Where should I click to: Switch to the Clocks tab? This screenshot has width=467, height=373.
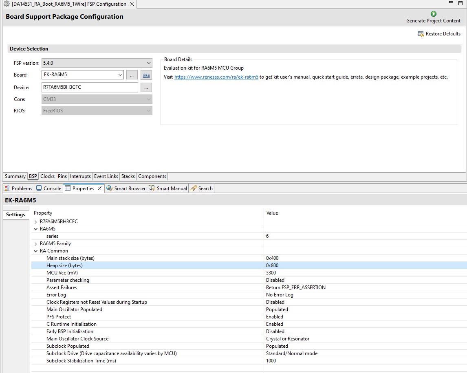coord(47,176)
